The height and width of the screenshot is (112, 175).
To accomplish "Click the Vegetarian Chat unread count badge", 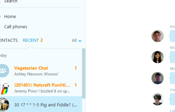I will tap(76, 68).
